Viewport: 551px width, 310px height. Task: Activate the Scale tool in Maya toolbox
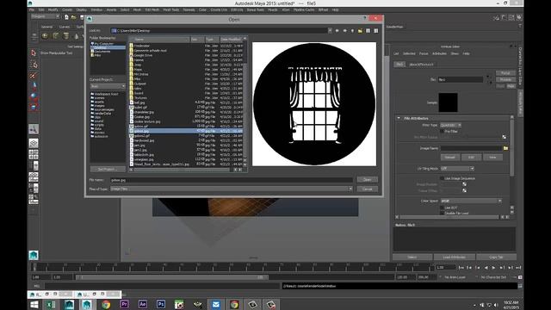click(34, 107)
